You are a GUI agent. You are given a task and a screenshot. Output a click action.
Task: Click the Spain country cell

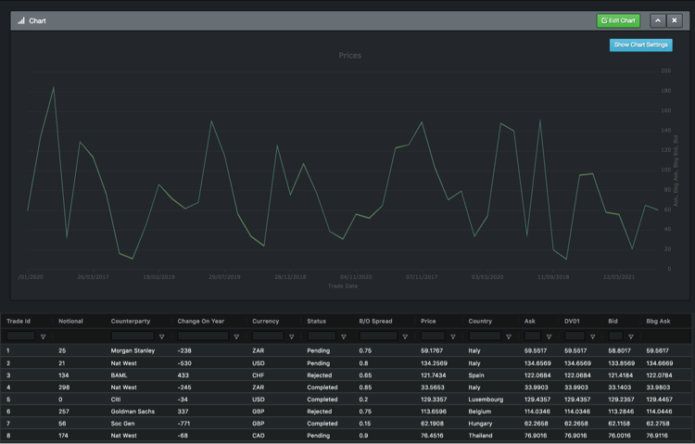pyautogui.click(x=476, y=375)
